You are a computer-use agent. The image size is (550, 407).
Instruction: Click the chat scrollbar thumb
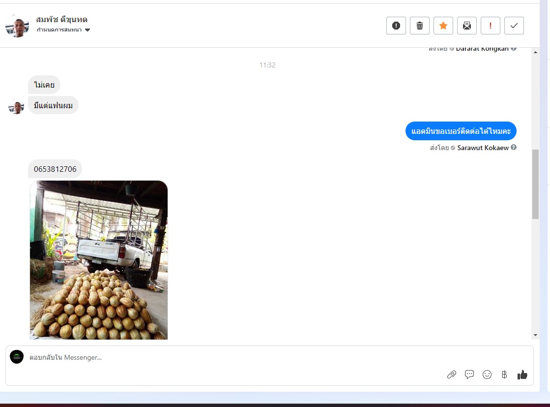(535, 185)
